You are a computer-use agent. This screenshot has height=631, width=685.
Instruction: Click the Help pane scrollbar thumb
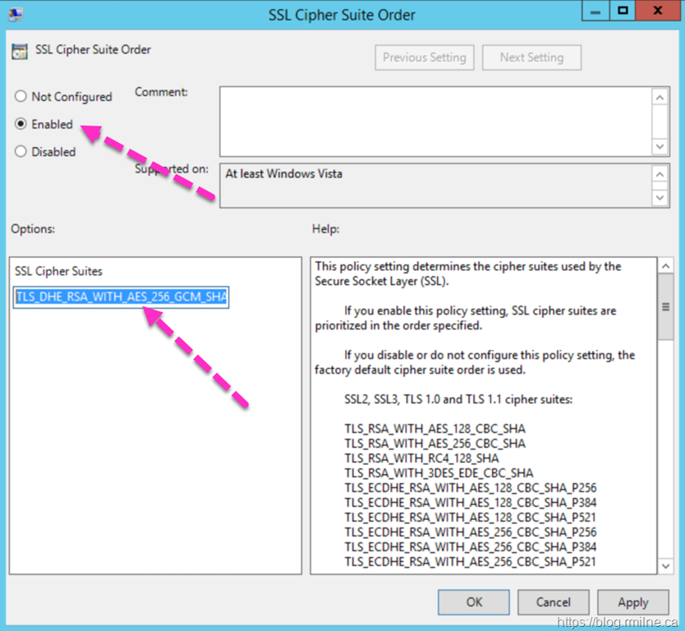click(x=665, y=306)
